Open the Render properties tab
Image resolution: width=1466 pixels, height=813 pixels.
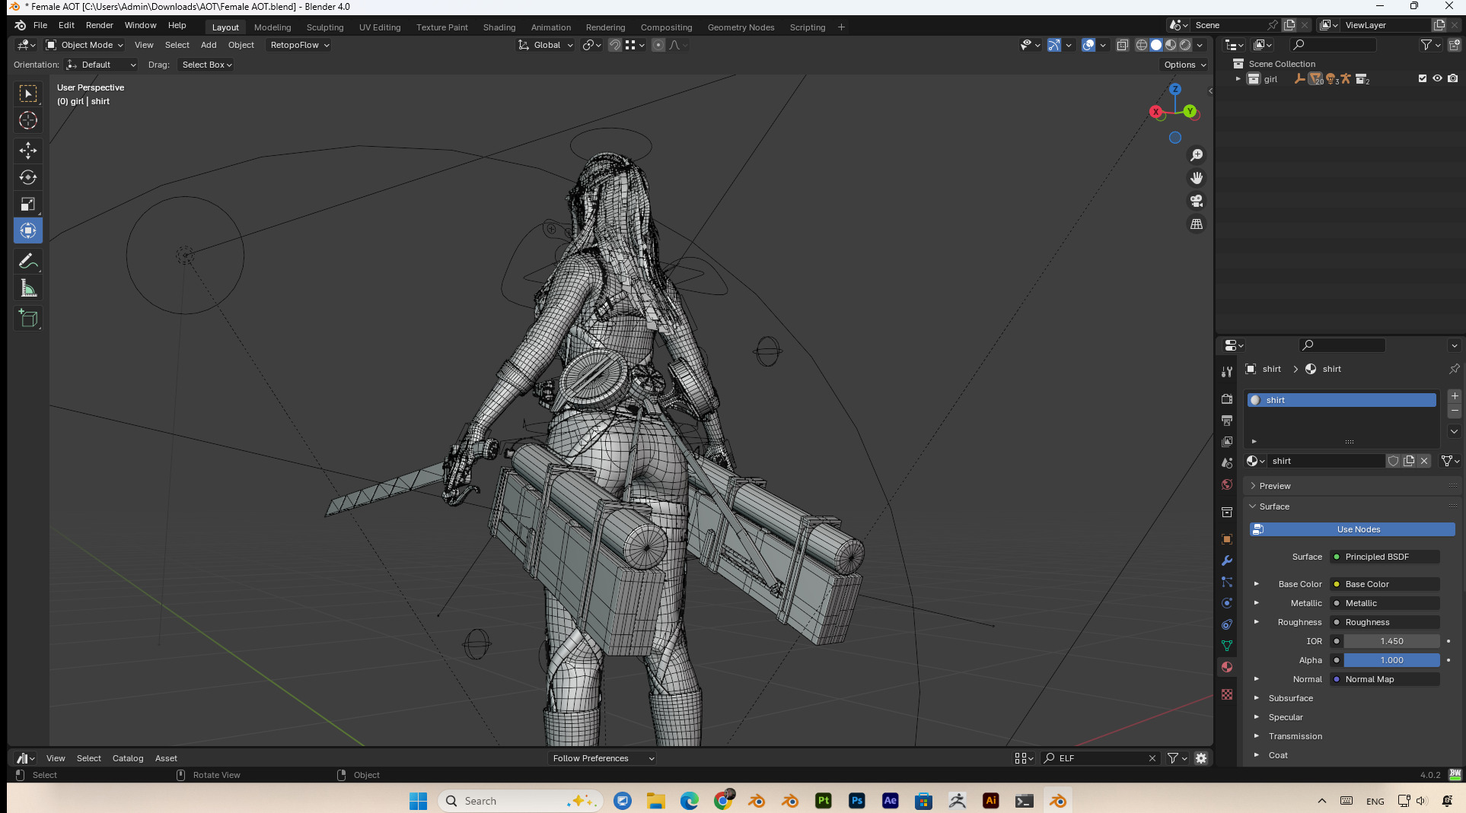click(1227, 399)
